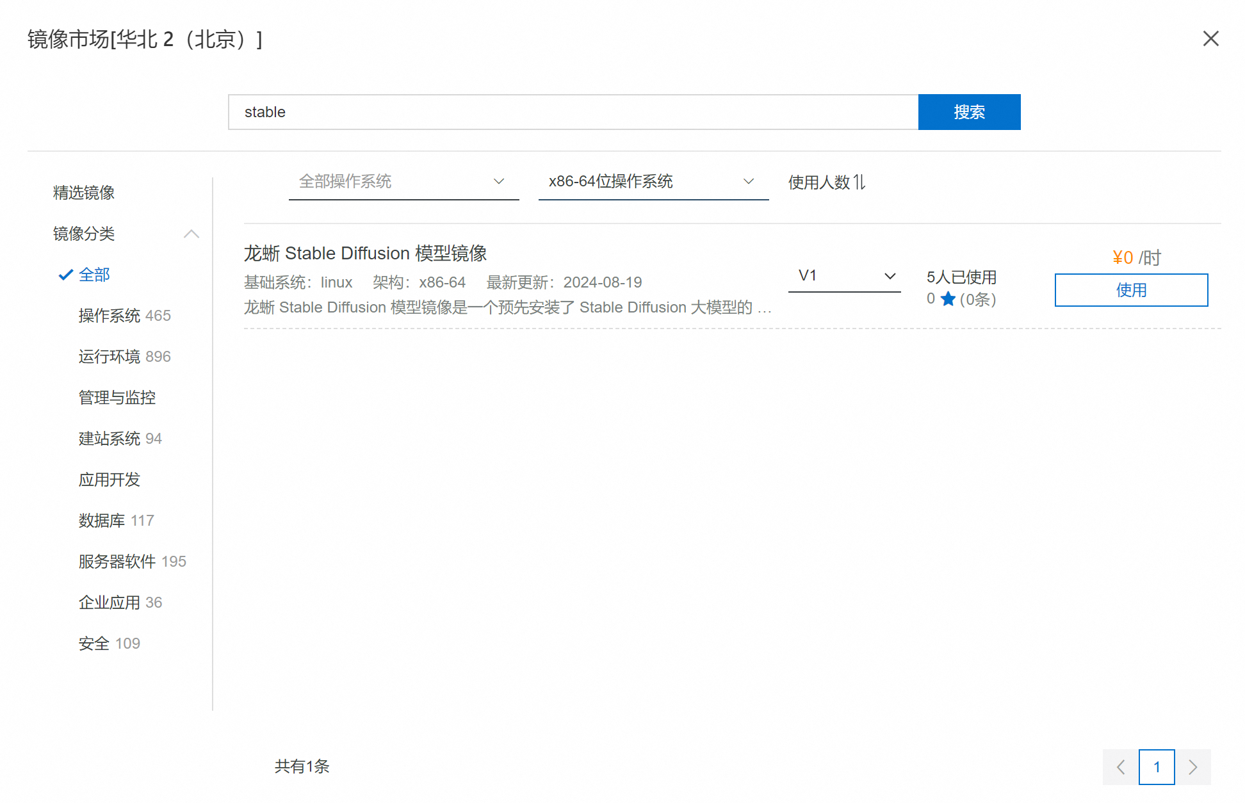The height and width of the screenshot is (803, 1245).
Task: Open the x86-64位操作系统 architecture dropdown
Action: point(653,182)
